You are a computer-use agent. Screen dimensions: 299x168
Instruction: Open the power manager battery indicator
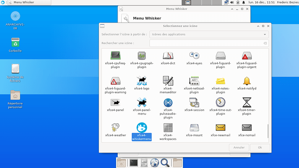click(238, 3)
